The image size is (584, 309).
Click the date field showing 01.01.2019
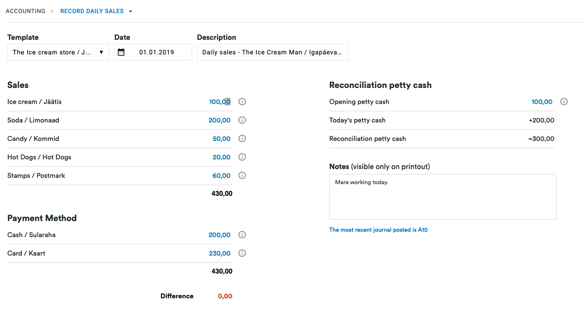[x=157, y=52]
